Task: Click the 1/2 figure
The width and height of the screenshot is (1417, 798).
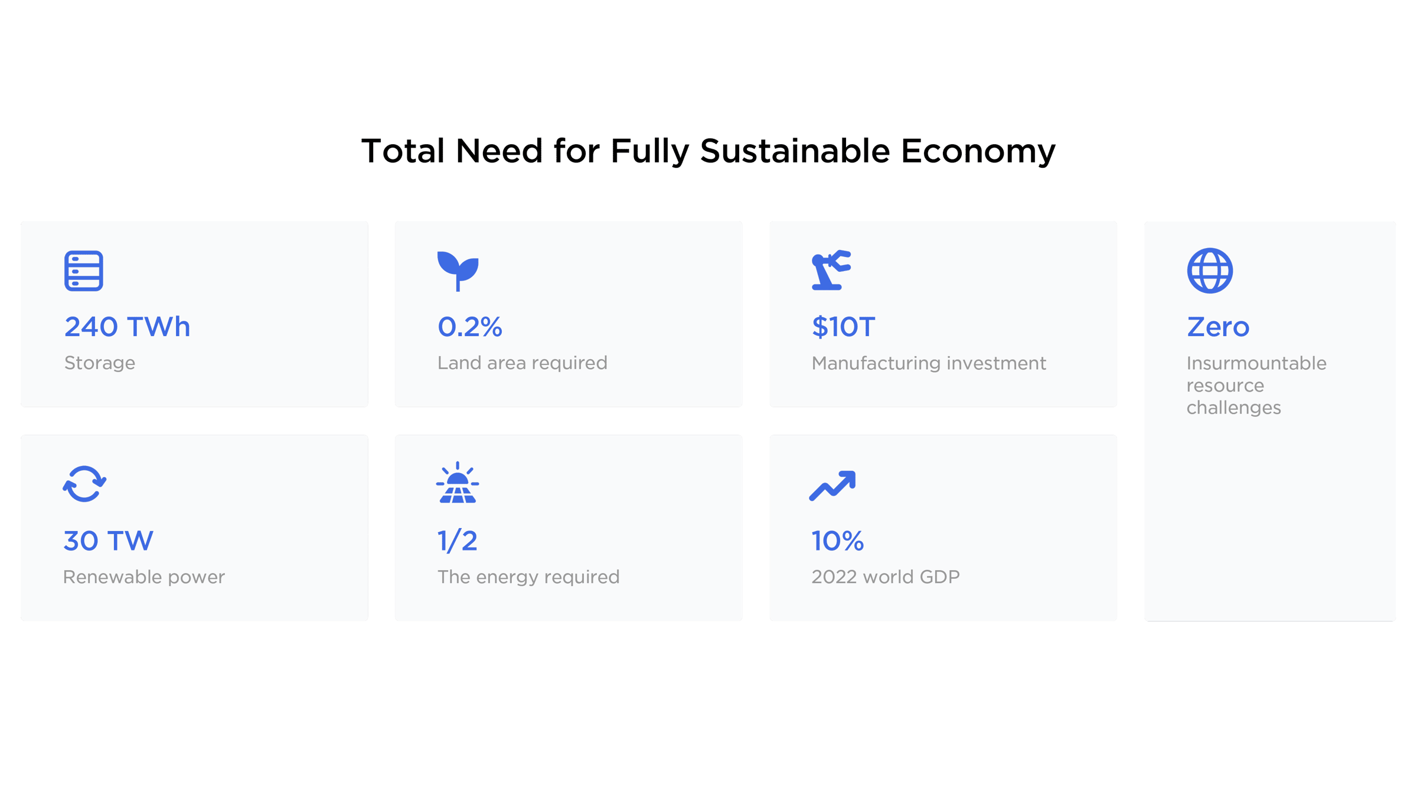Action: 457,540
